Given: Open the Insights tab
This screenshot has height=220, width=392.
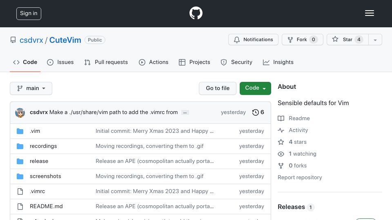Looking at the screenshot, I should click(278, 62).
